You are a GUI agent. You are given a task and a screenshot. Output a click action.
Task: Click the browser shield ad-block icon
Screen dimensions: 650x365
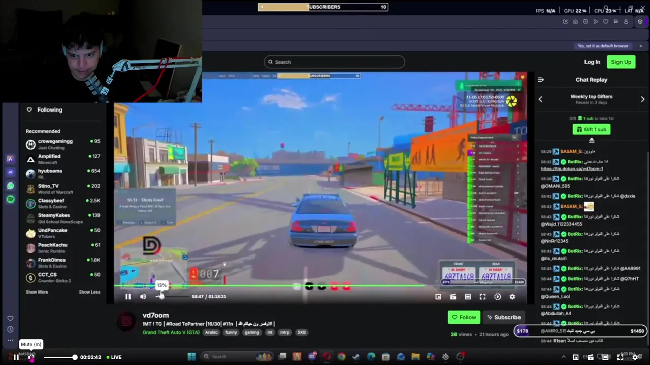pyautogui.click(x=586, y=22)
